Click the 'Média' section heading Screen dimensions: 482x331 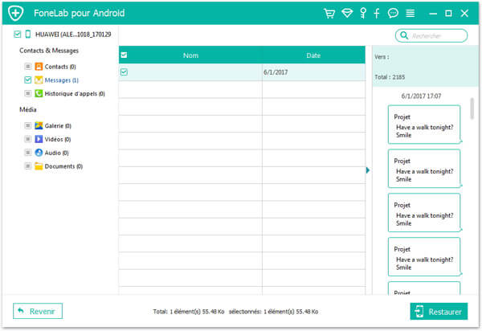click(x=28, y=109)
